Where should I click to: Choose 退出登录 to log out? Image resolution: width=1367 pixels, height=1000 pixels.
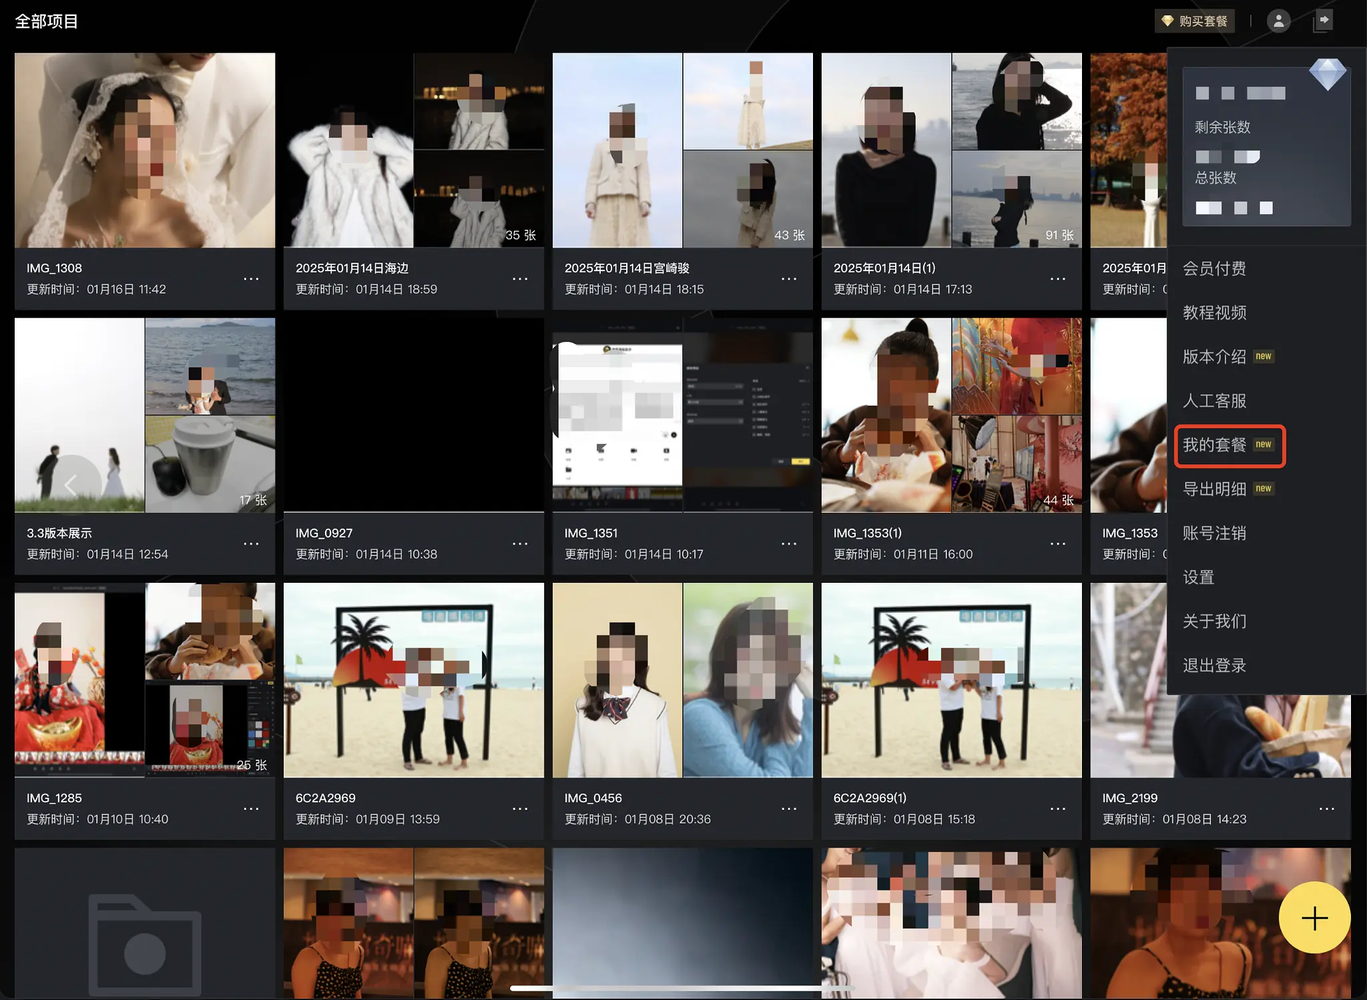click(1214, 665)
